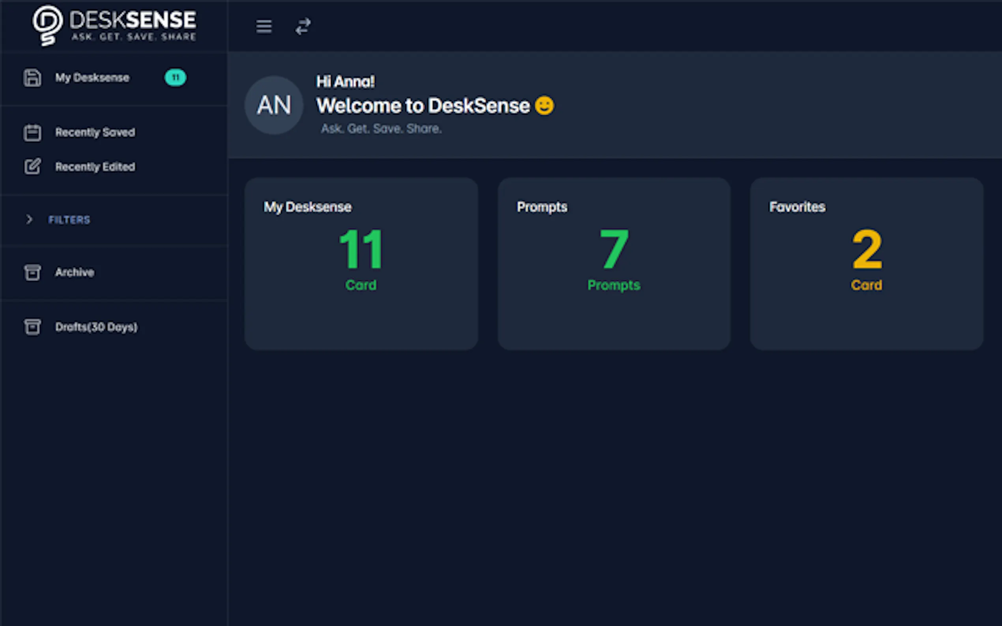
Task: Open the Filters chevron arrow
Action: tap(29, 220)
